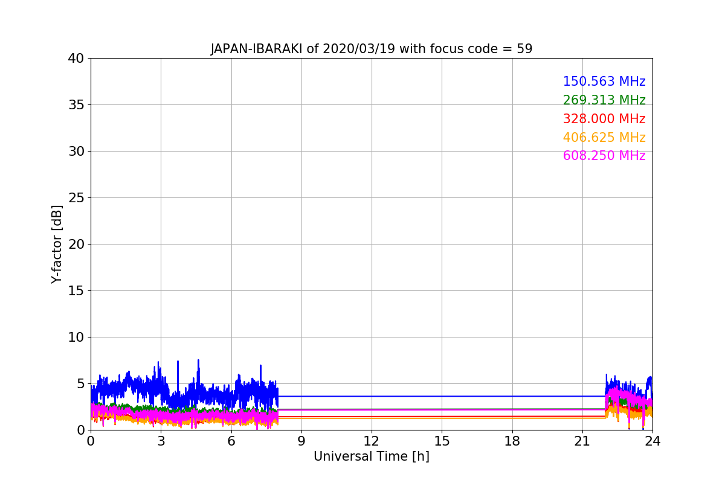Screen dimensions: 725x483
Task: Click the flat blue 150.563 MHz line segment
Action: (441, 396)
